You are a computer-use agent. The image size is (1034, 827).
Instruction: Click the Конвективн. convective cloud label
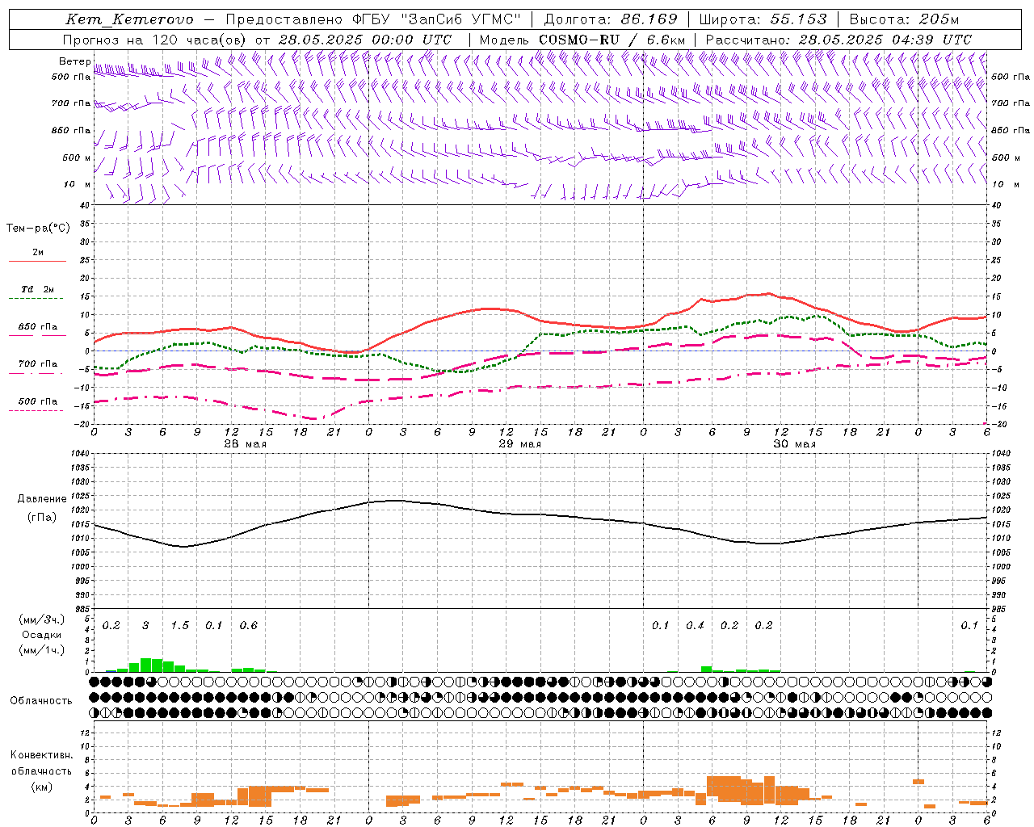point(41,755)
